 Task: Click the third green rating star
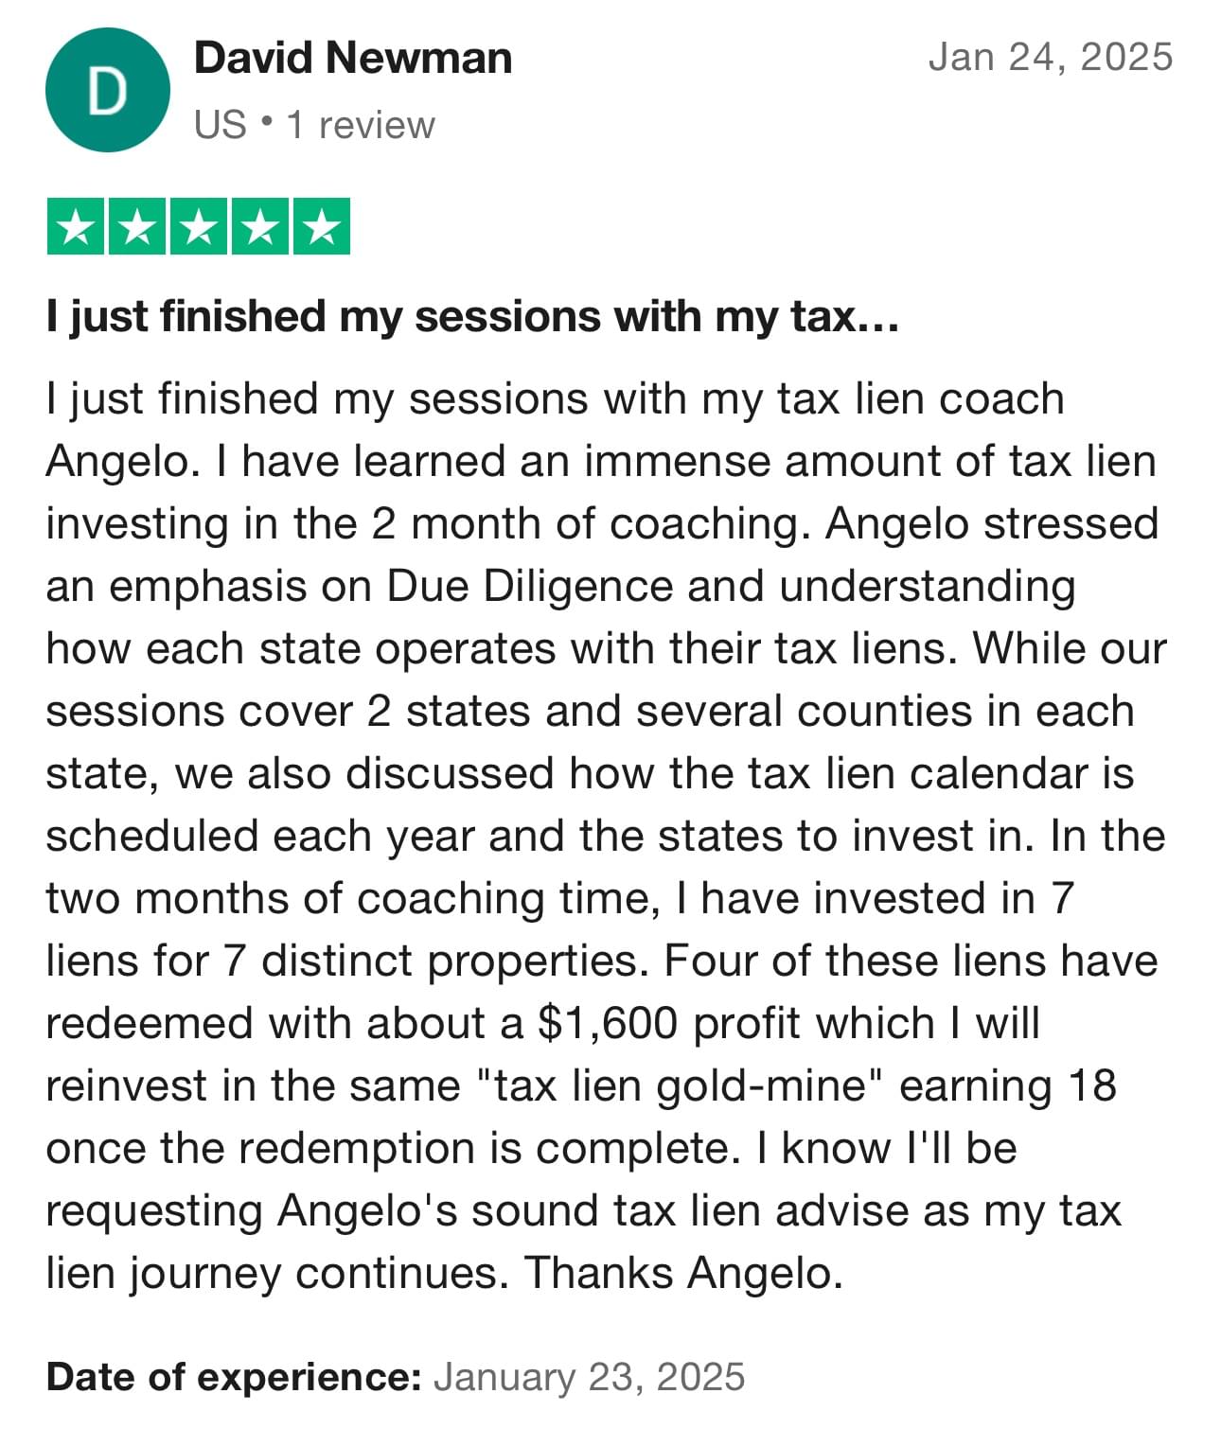pos(199,227)
